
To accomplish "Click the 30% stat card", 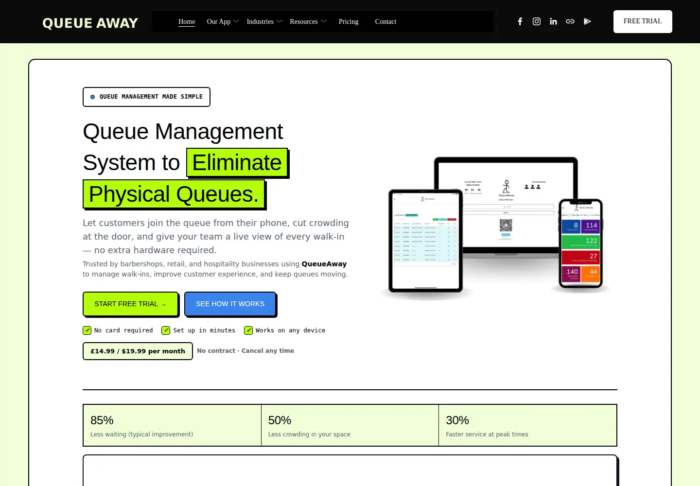I will (x=527, y=425).
